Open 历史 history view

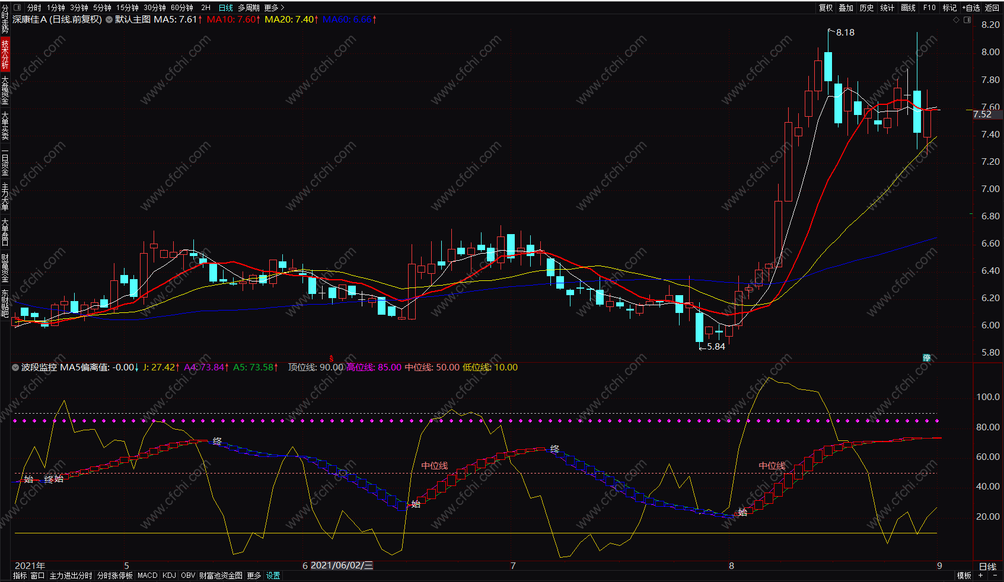tap(866, 8)
